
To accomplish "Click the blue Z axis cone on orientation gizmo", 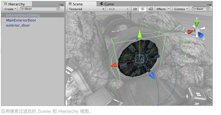I will click(201, 35).
